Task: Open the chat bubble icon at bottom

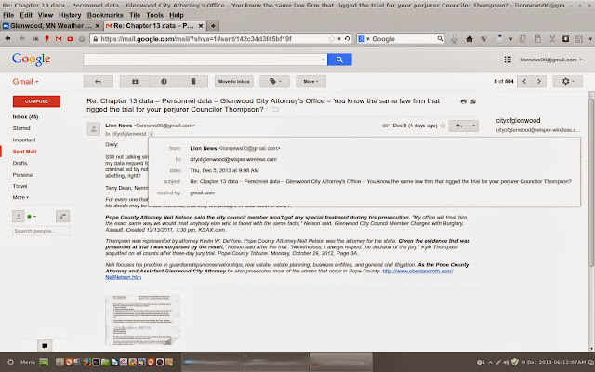Action: [x=45, y=345]
